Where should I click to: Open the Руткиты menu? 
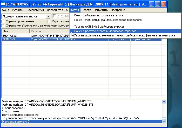tap(18, 10)
